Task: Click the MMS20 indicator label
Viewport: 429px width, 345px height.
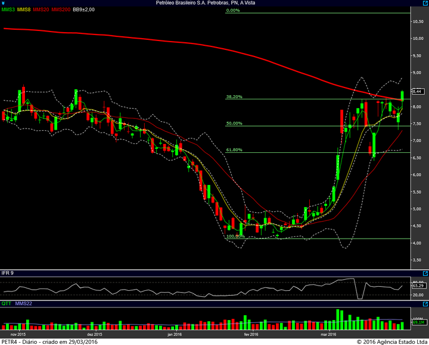Action: click(x=41, y=10)
